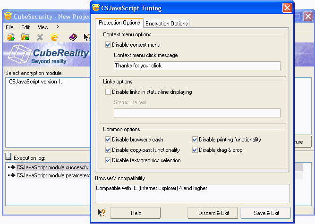
Task: Select CSJavaScript version 1.1 module
Action: coord(37,82)
